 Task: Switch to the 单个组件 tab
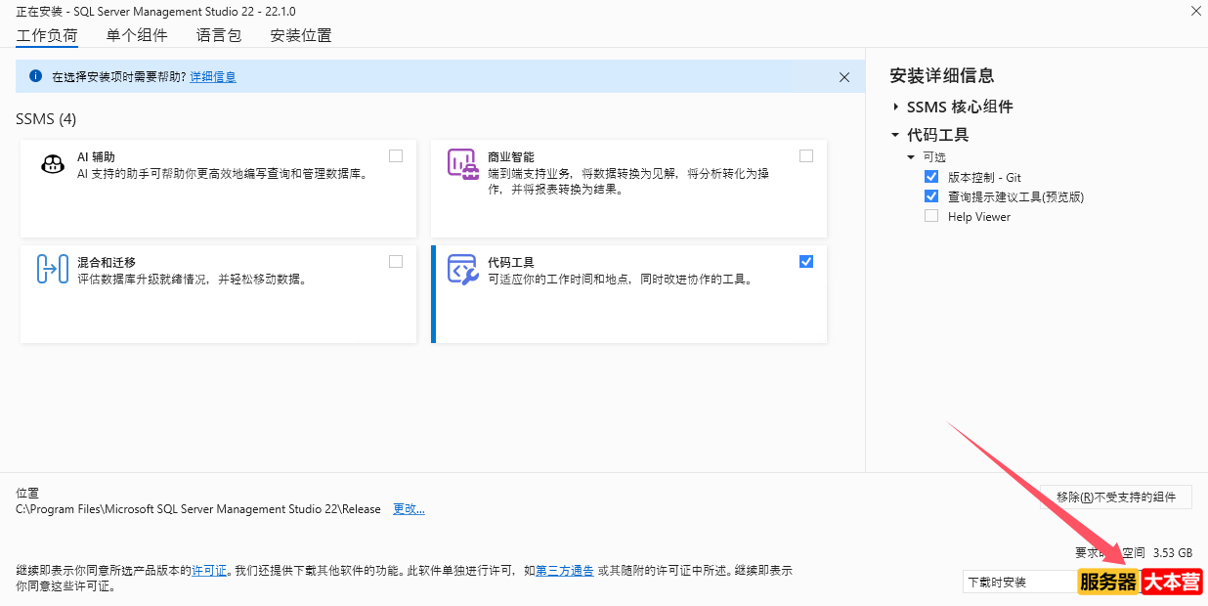tap(136, 35)
